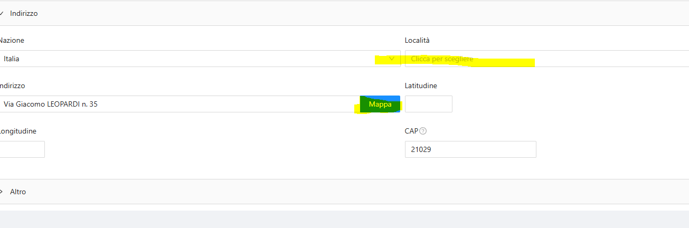Click the CAP field containing 21029
This screenshot has width=689, height=228.
click(x=470, y=149)
